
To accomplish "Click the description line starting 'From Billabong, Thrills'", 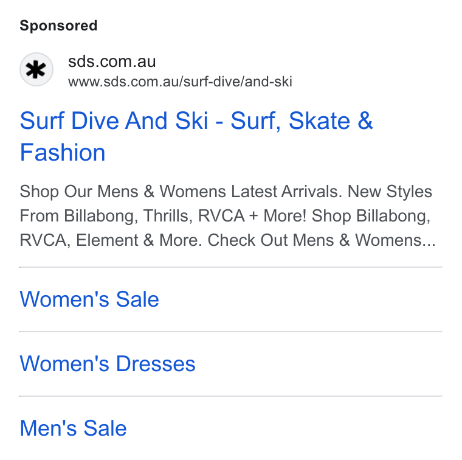I will (x=225, y=216).
